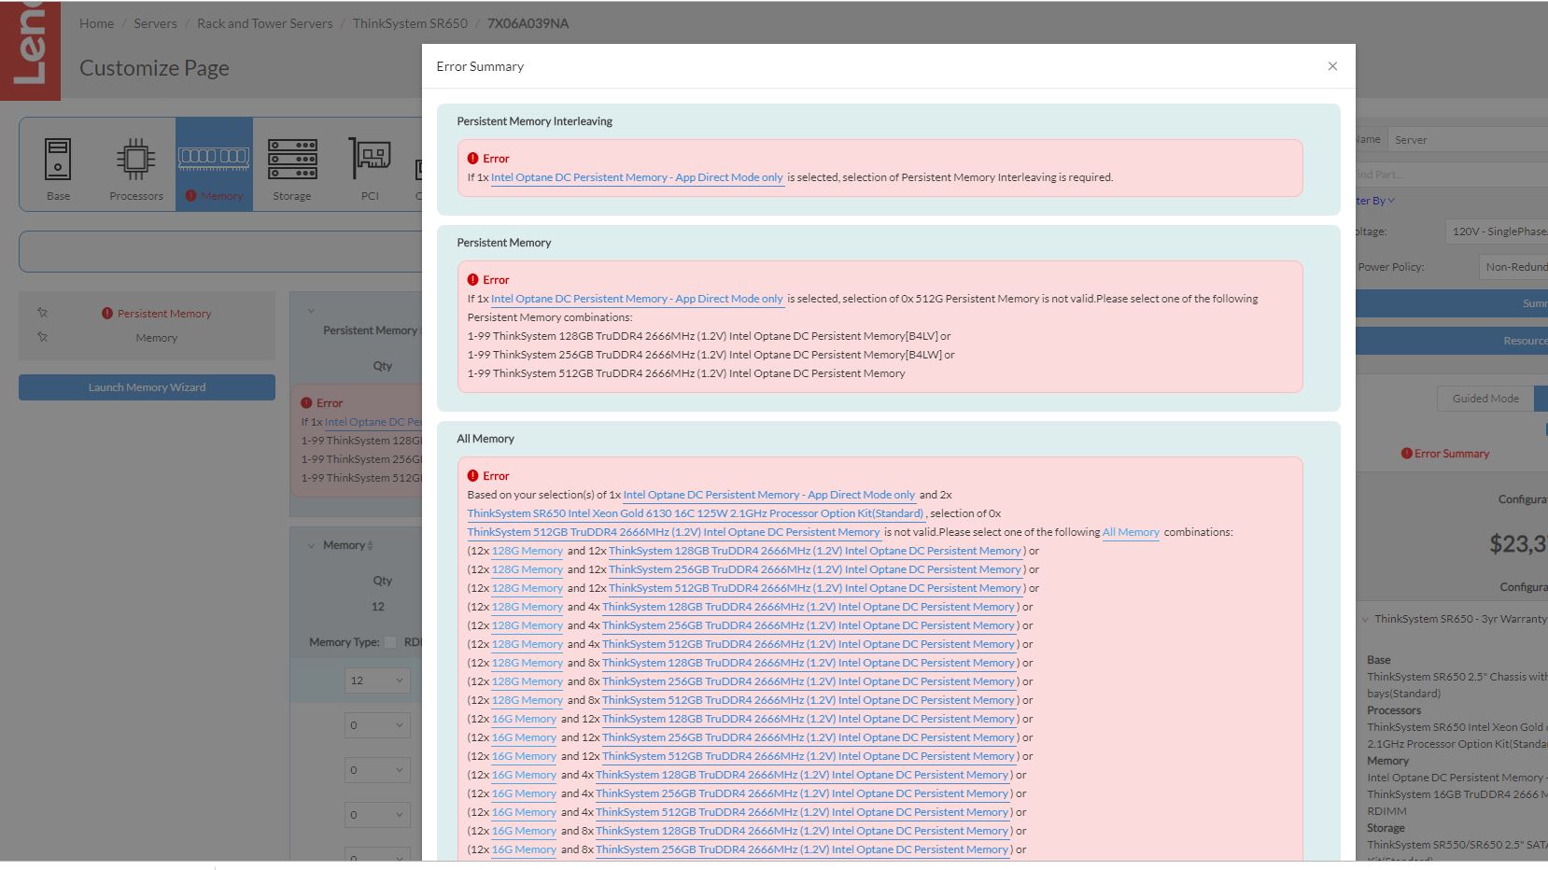Image resolution: width=1548 pixels, height=870 pixels.
Task: Collapse the Memory panel chevron
Action: point(311,546)
